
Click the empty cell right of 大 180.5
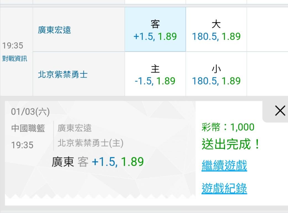click(267, 30)
